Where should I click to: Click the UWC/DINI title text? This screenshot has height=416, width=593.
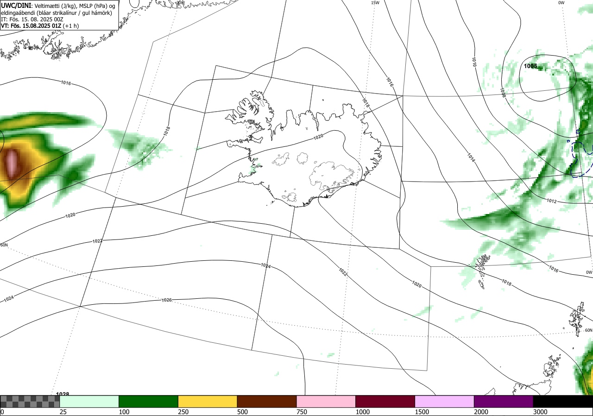click(x=16, y=6)
